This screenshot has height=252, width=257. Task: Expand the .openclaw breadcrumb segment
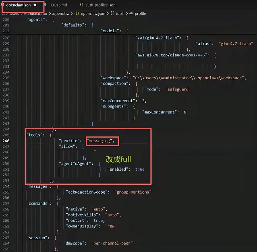61,13
